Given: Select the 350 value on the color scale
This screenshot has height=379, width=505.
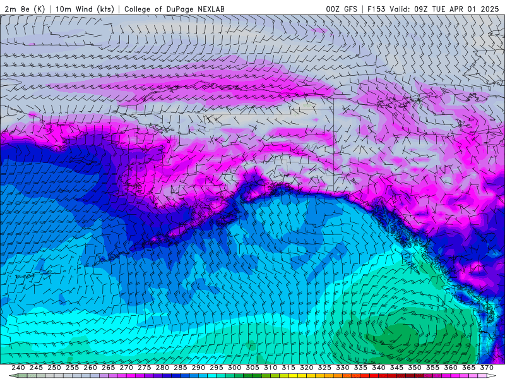Looking at the screenshot, I should [415, 368].
